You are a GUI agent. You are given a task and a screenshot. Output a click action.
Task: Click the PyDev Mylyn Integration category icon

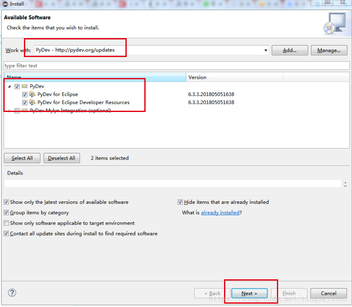[25, 110]
